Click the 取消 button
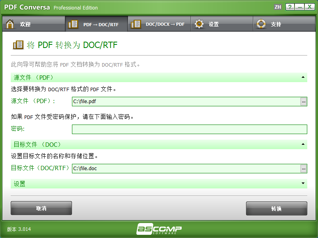The image size is (318, 238). click(41, 208)
